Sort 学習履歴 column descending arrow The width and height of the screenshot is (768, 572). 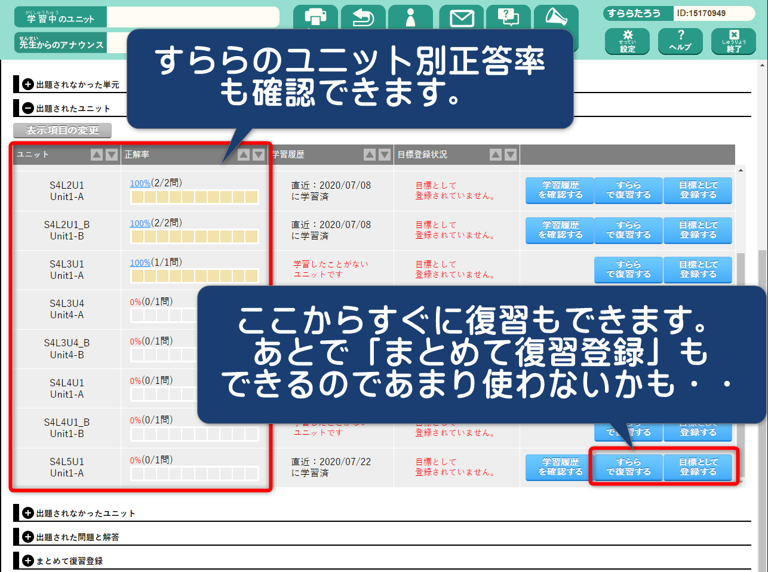pos(385,155)
